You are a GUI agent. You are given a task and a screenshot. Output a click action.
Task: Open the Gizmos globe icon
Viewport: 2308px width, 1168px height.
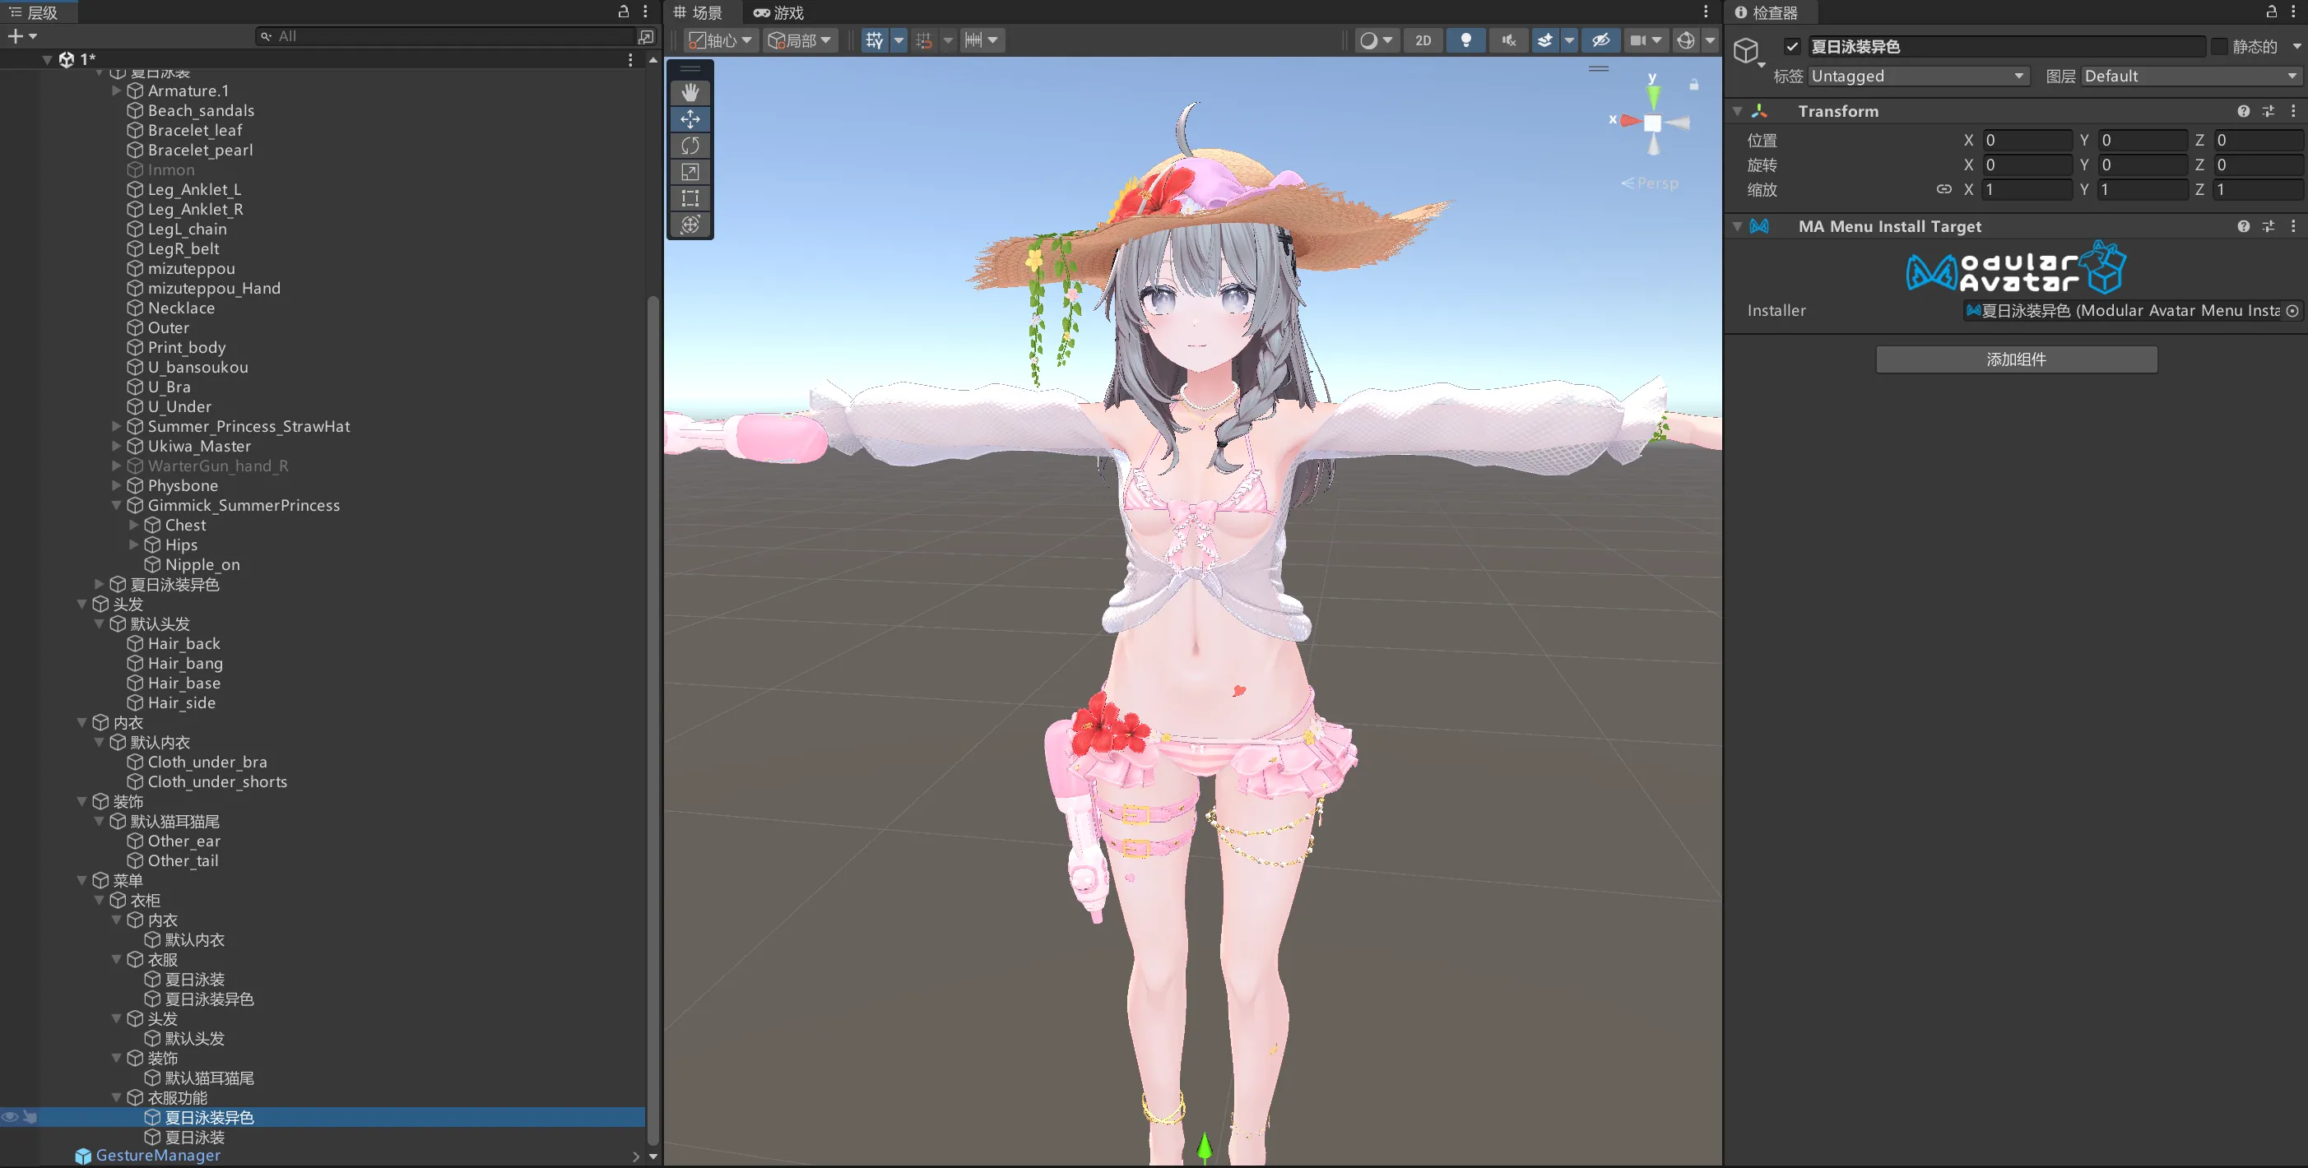coord(1685,40)
